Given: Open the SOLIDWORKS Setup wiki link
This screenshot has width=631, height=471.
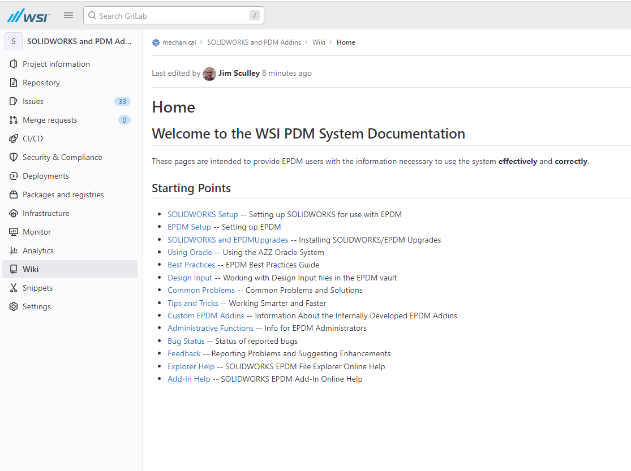Looking at the screenshot, I should point(203,214).
